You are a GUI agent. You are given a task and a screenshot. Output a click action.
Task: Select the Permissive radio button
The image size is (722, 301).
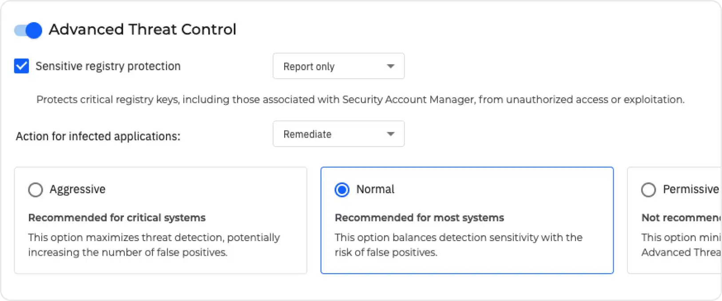coord(648,190)
